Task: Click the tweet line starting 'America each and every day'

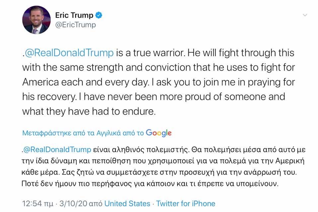Action: click(159, 82)
